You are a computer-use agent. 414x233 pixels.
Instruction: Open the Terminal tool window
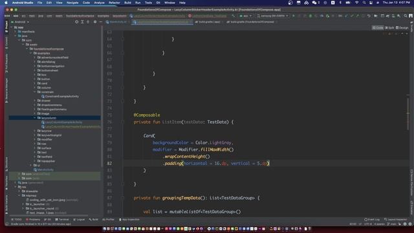point(62,219)
